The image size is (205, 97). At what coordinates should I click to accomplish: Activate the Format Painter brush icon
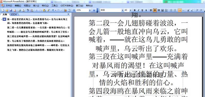(x=48, y=10)
